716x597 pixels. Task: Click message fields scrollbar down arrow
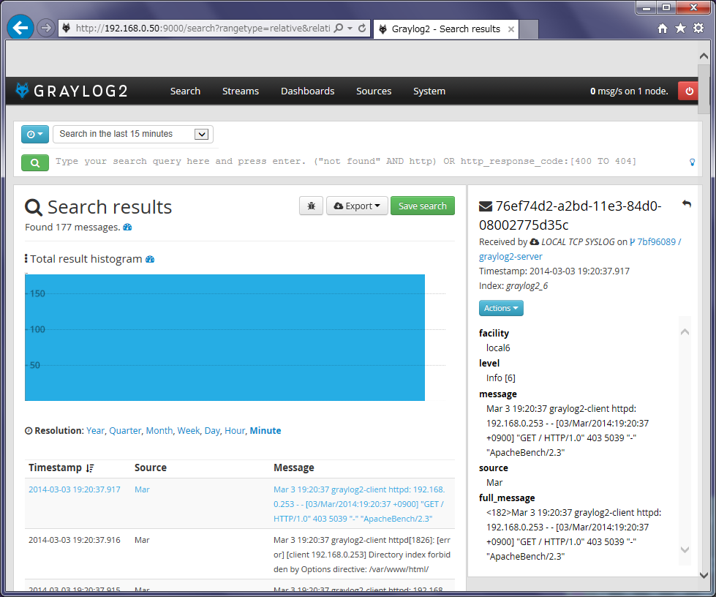click(x=685, y=549)
